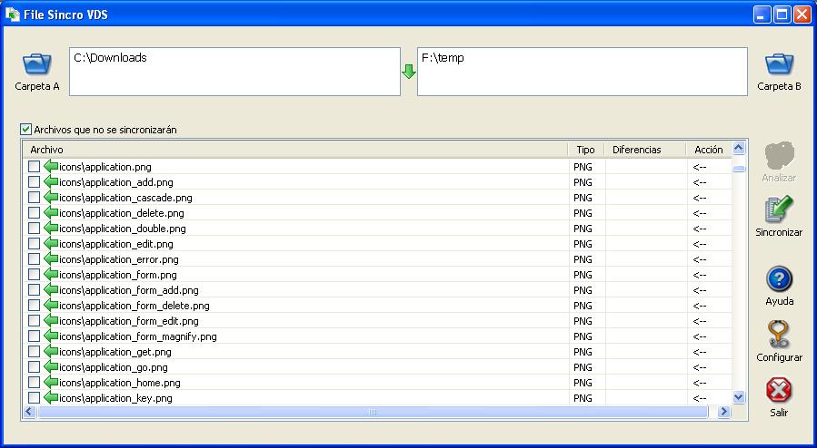Click the green sync direction arrow
The width and height of the screenshot is (817, 448).
point(408,72)
